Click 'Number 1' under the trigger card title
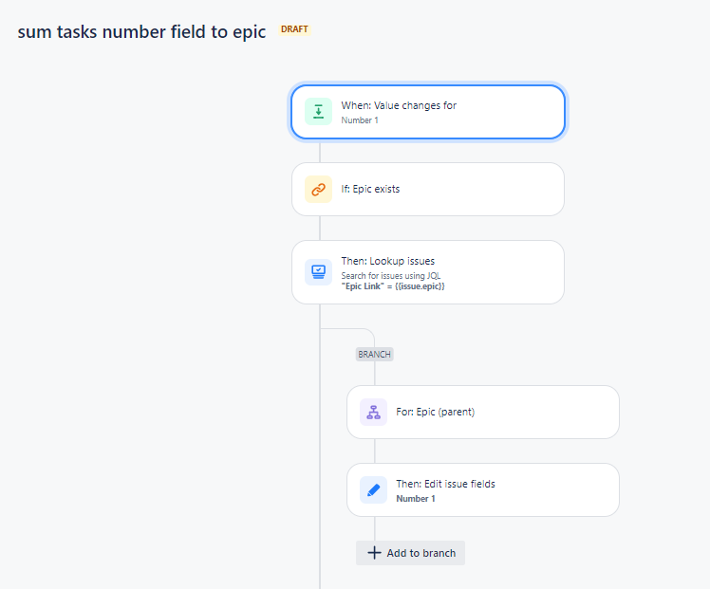 tap(360, 120)
